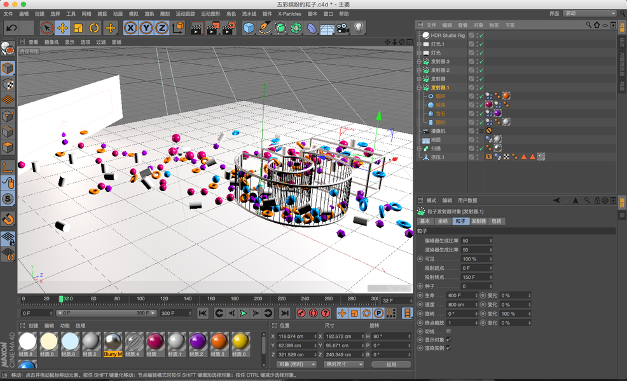Click the 可见 keyframe radio circle
Image resolution: width=627 pixels, height=381 pixels.
point(420,259)
